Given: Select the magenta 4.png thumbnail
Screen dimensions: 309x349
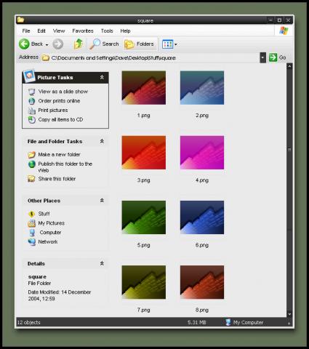Looking at the screenshot, I should pos(202,153).
